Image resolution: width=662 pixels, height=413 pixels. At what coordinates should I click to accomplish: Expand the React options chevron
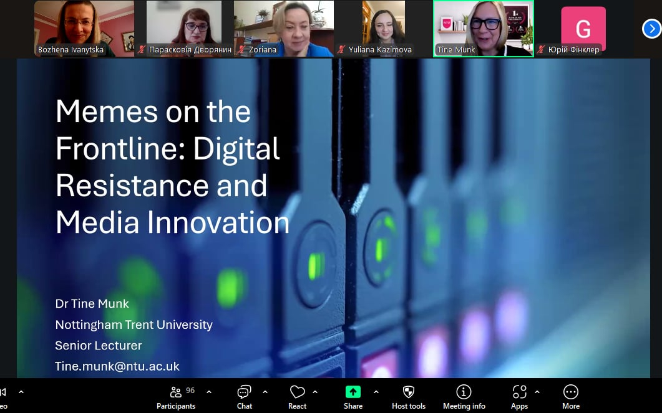click(x=315, y=392)
